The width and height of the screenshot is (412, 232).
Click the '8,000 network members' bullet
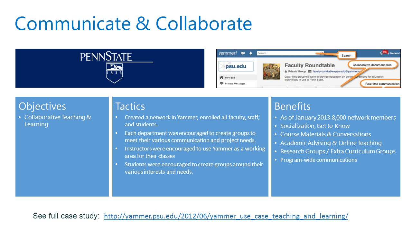tap(338, 118)
